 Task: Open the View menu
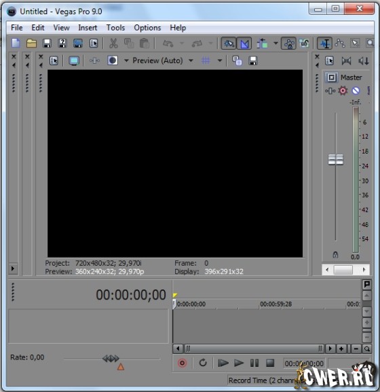point(62,27)
